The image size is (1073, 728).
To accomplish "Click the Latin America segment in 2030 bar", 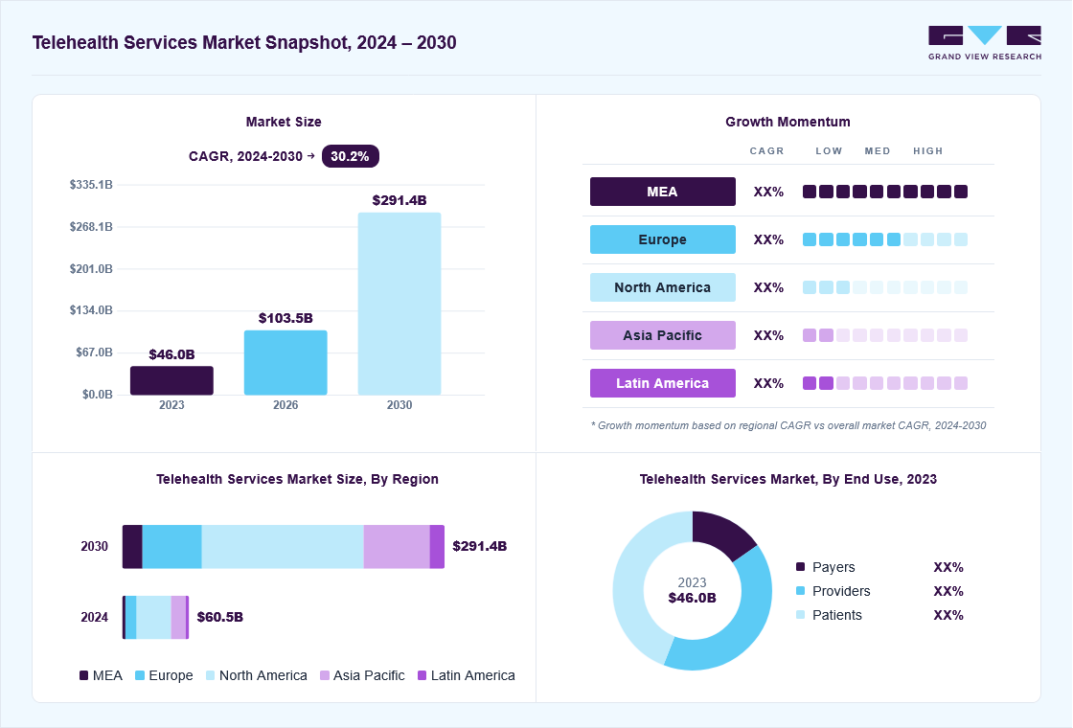I will coord(437,547).
